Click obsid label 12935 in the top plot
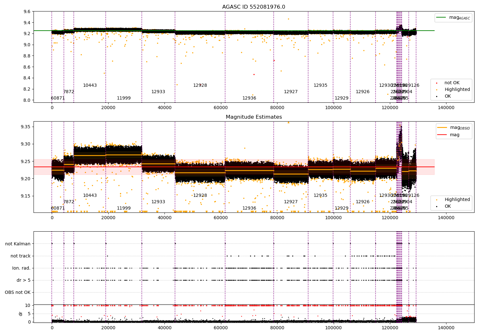This screenshot has width=479, height=335. tap(320, 86)
